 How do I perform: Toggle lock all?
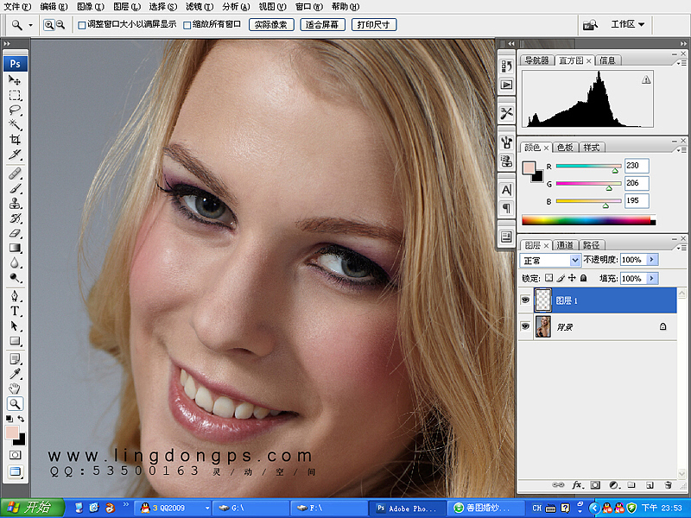(584, 278)
